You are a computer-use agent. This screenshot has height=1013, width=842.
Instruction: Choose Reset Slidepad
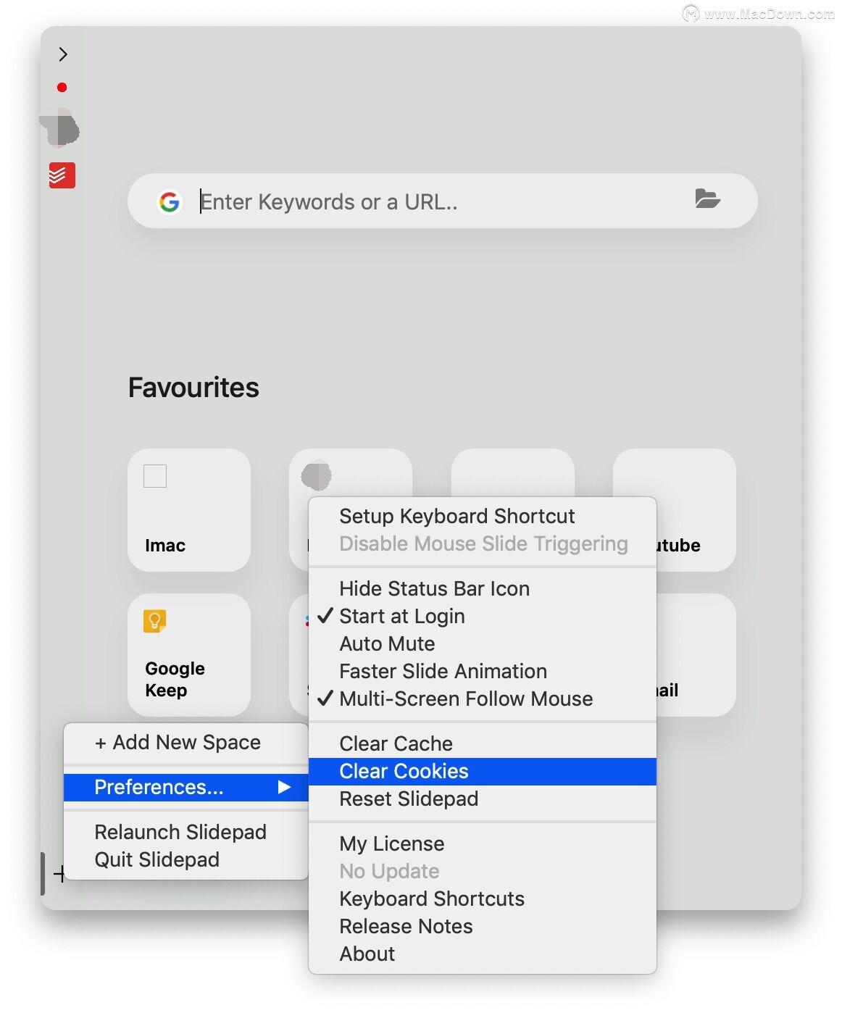click(483, 799)
